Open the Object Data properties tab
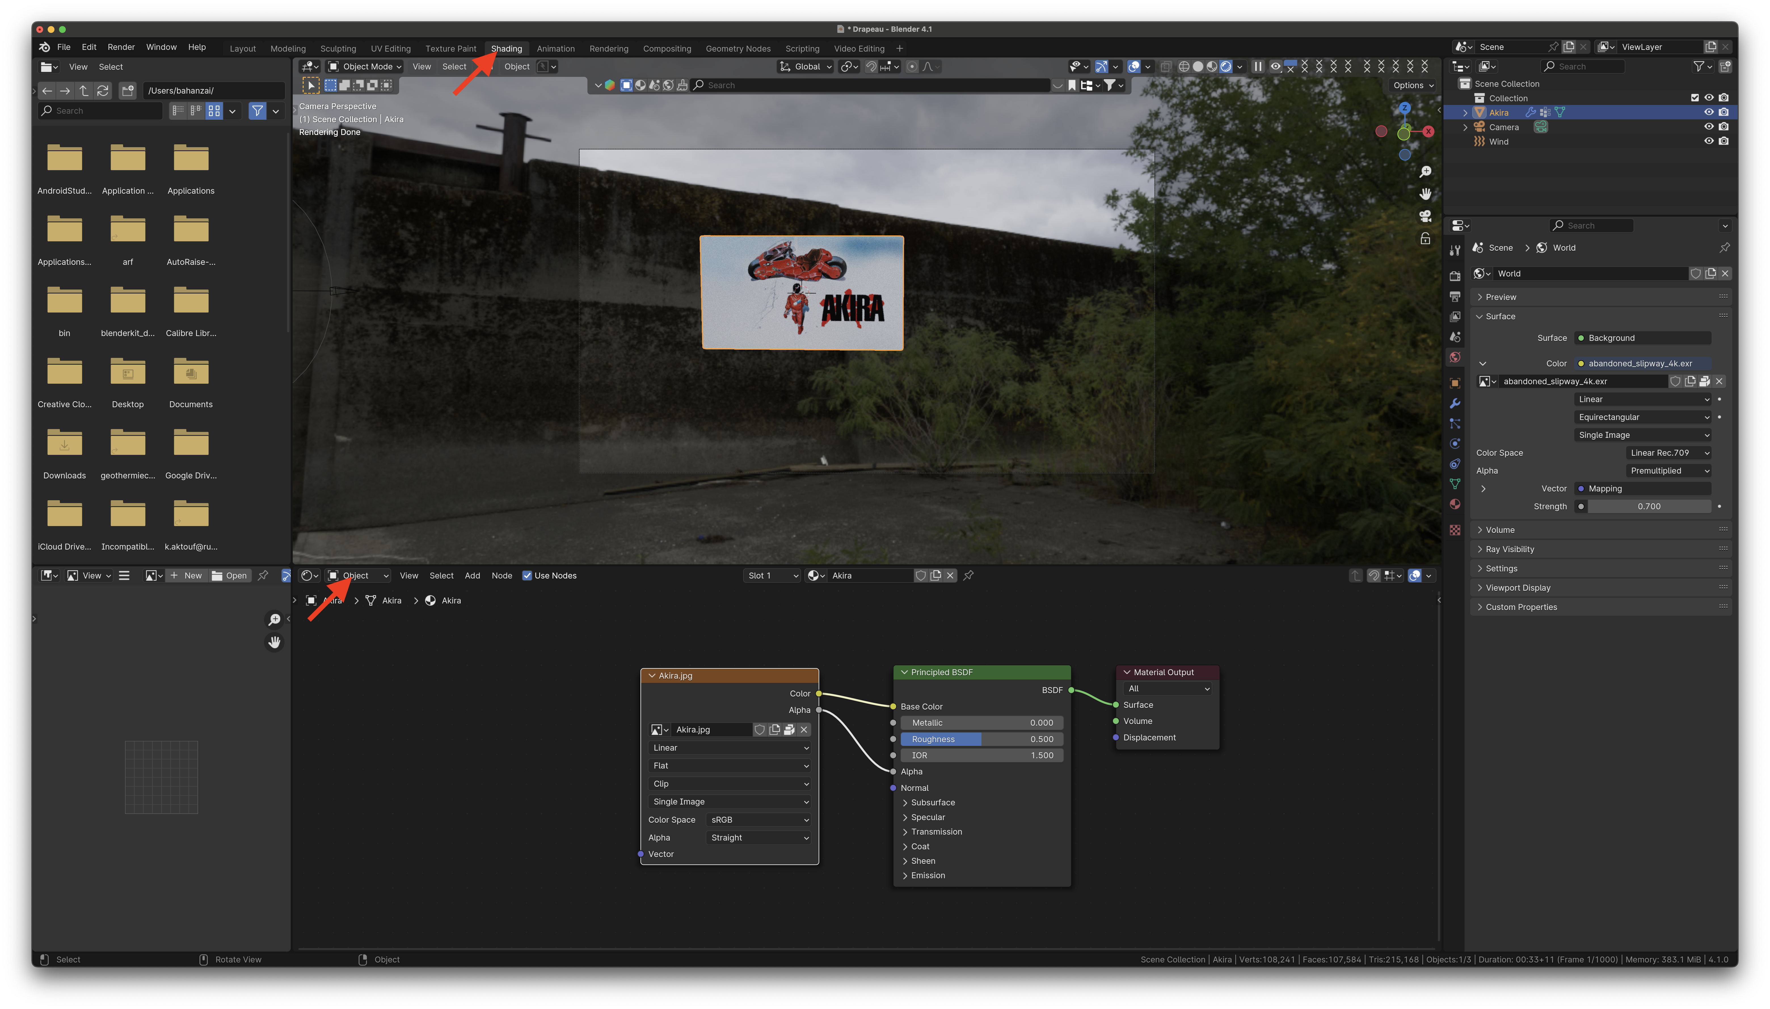This screenshot has height=1009, width=1770. pos(1455,484)
